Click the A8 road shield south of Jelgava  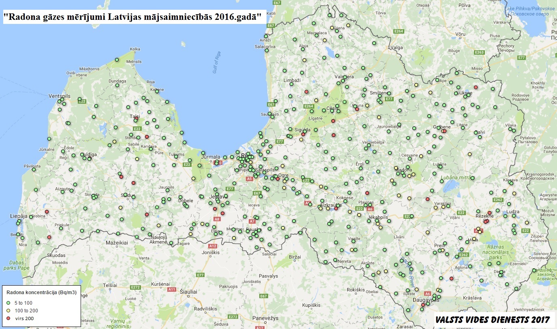click(x=217, y=219)
